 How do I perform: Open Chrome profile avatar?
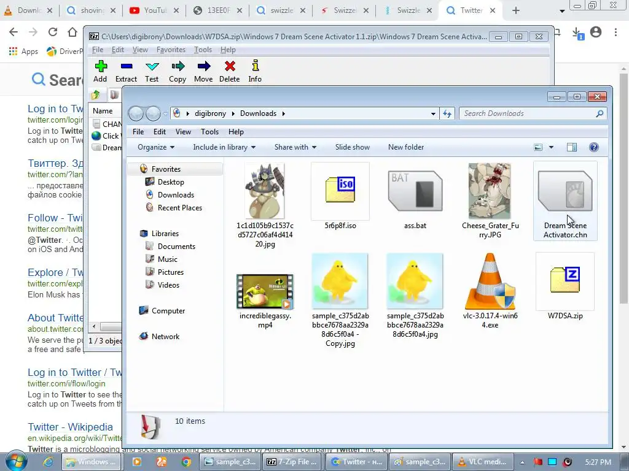coord(596,32)
